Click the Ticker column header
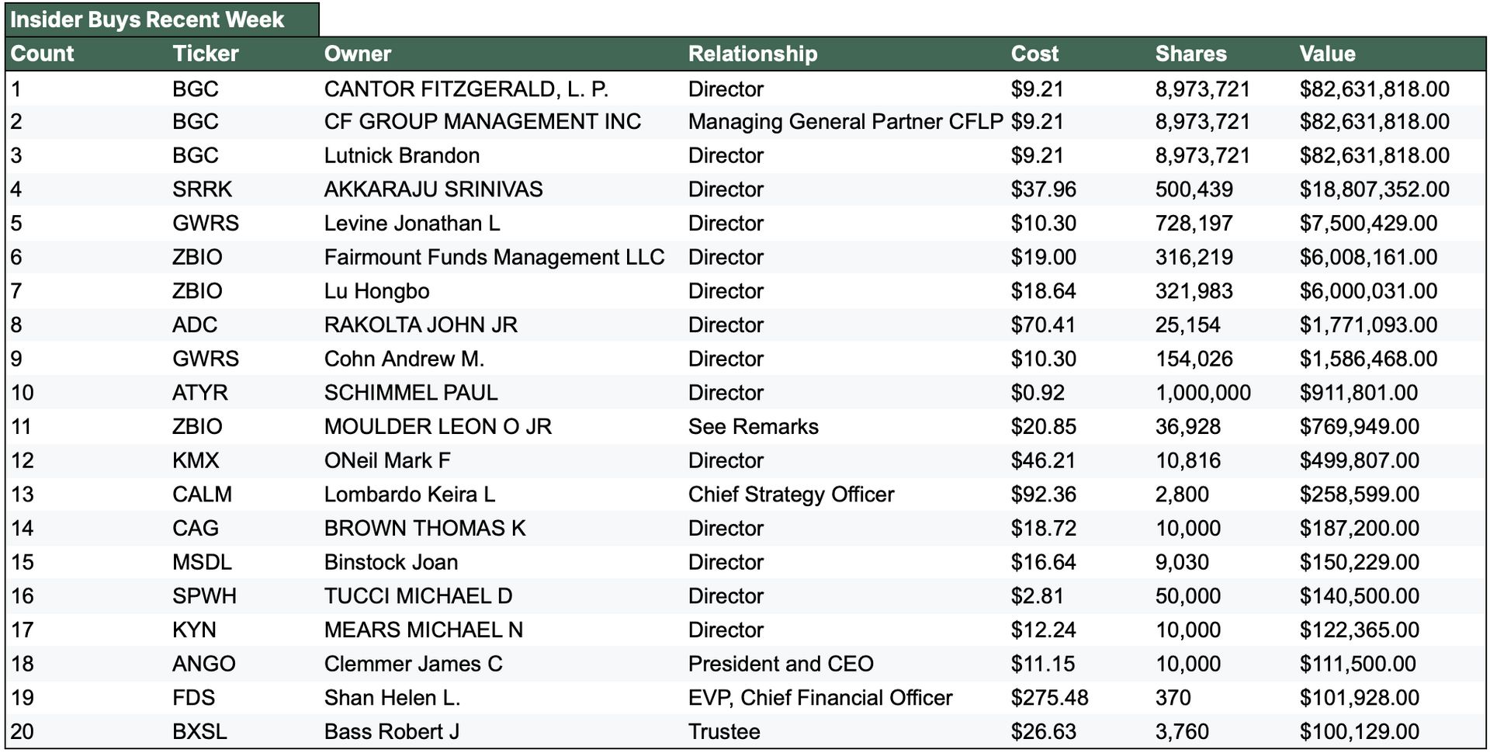The image size is (1490, 753). click(x=205, y=54)
